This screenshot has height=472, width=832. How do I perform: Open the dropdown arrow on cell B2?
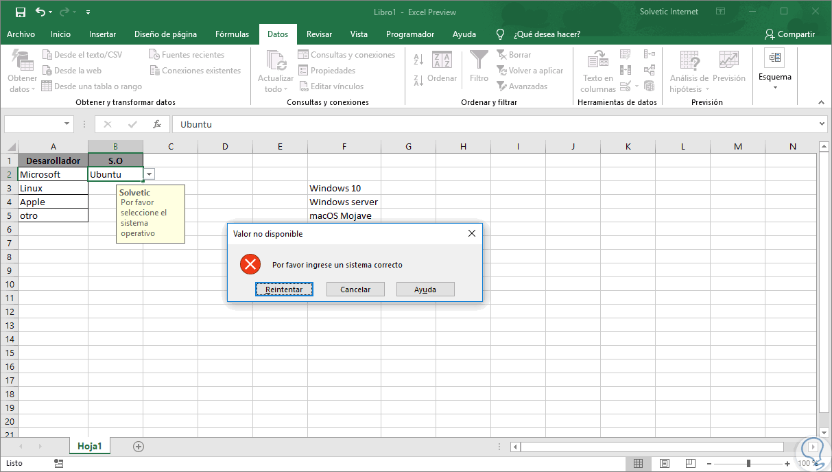click(x=150, y=174)
